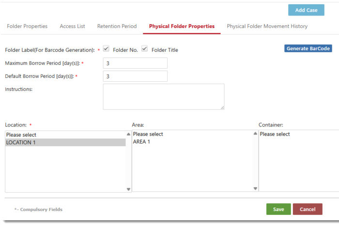339x226 pixels.
Task: Click the red Cancel button
Action: pos(308,209)
